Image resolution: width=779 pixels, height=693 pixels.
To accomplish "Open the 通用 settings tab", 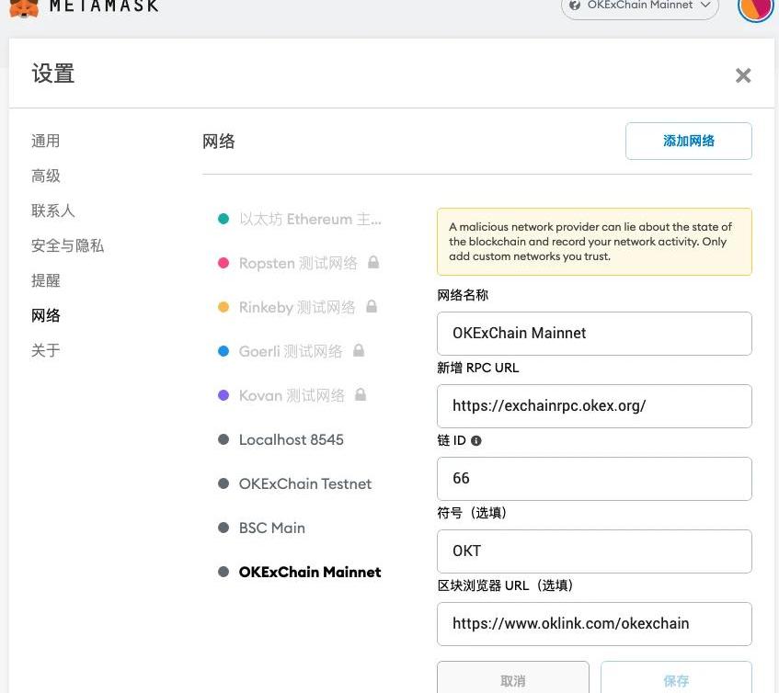I will [x=46, y=141].
